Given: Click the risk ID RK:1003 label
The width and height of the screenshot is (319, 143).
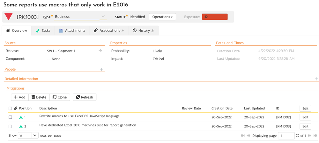Looking at the screenshot, I should pyautogui.click(x=28, y=17).
